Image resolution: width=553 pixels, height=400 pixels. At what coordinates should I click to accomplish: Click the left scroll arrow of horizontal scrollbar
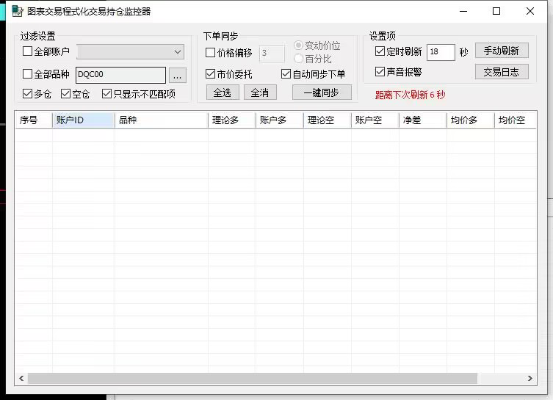(x=21, y=379)
